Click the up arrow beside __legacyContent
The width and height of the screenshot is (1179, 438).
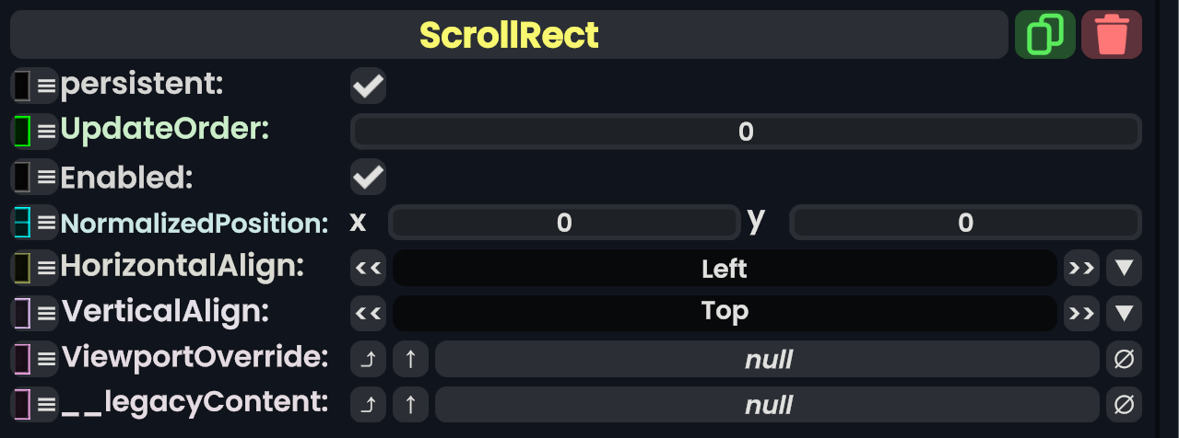pos(411,404)
